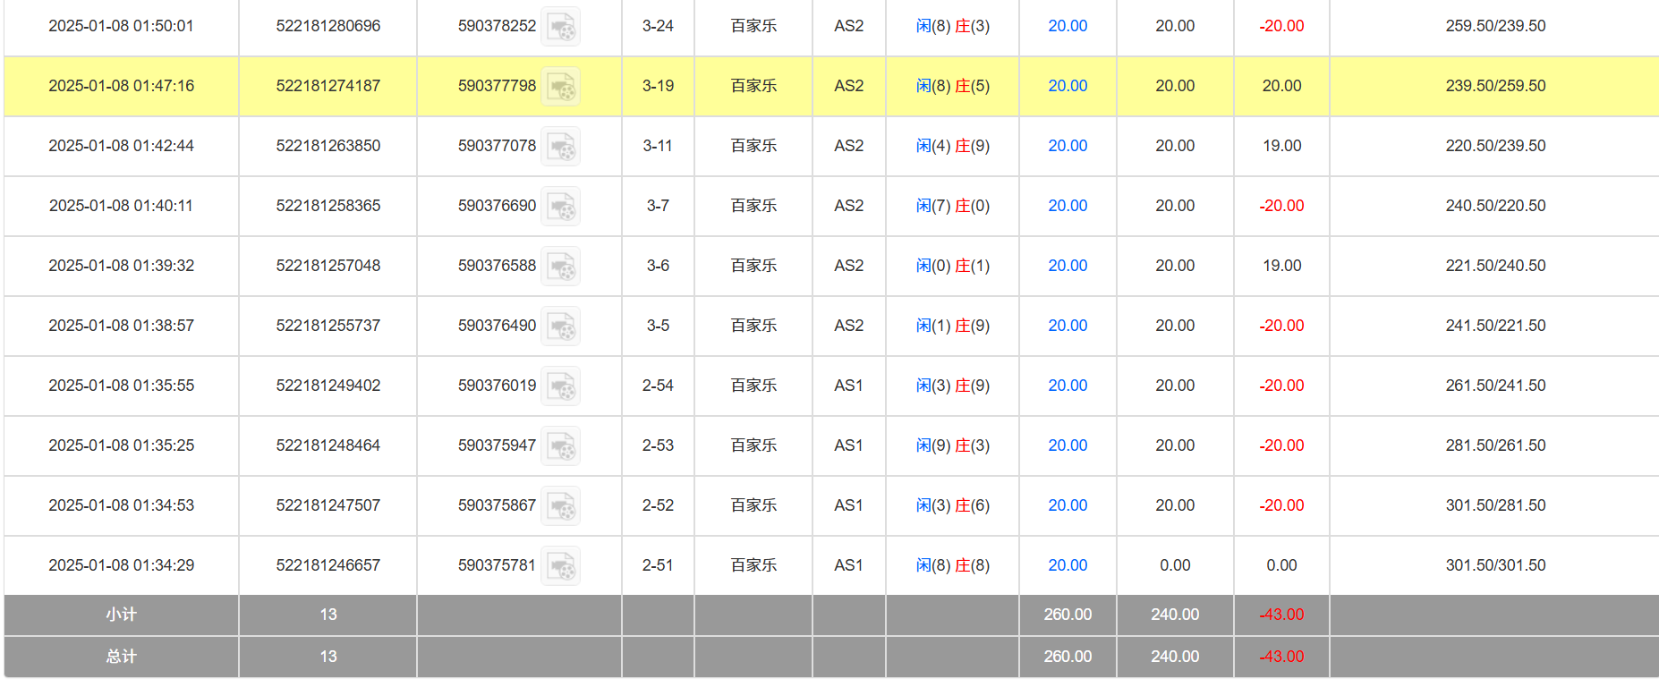Open the replay icon for round 590375781
The width and height of the screenshot is (1659, 687).
click(561, 566)
